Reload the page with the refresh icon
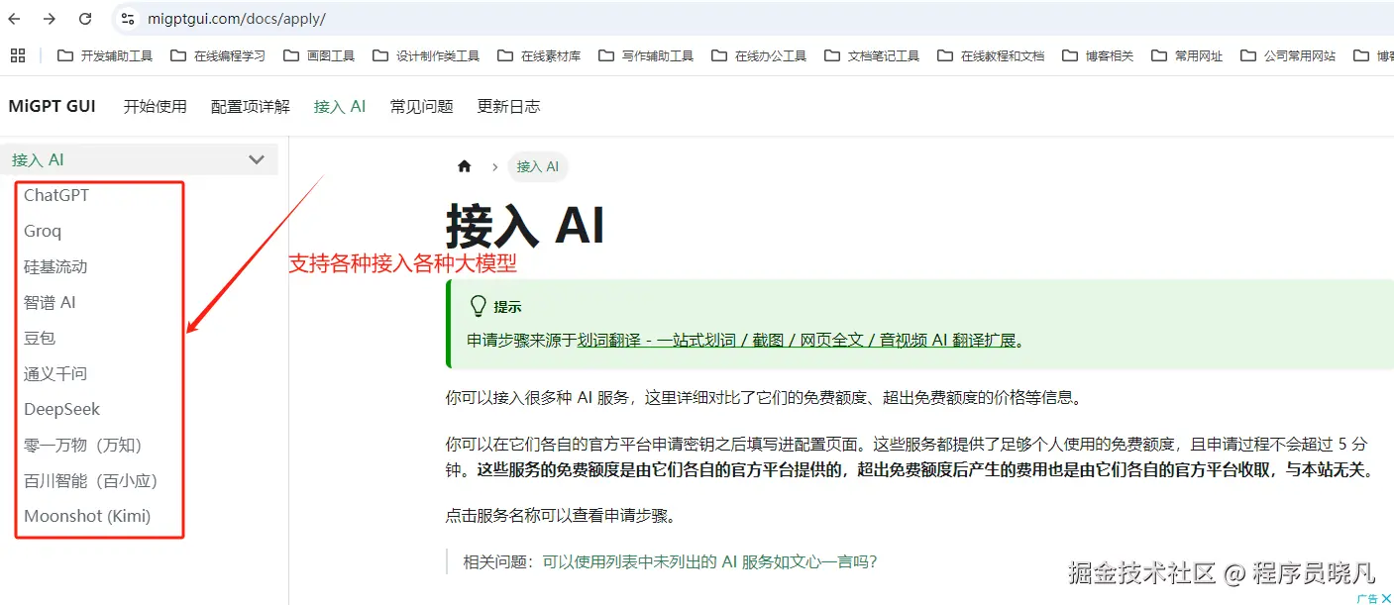Image resolution: width=1394 pixels, height=605 pixels. [x=84, y=18]
